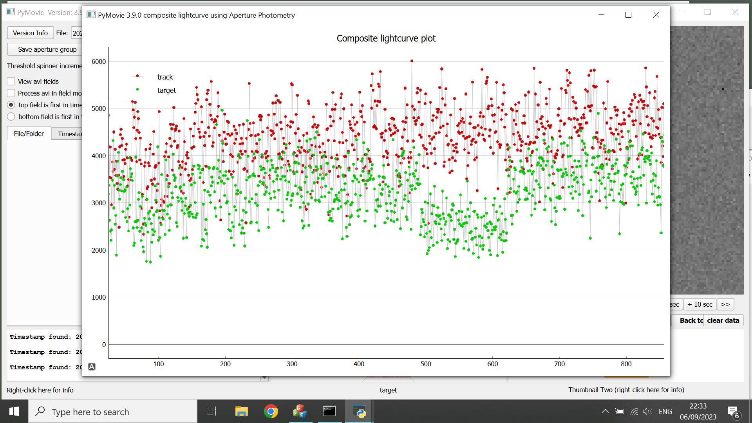Open the Task View icon
This screenshot has width=752, height=423.
[x=211, y=412]
